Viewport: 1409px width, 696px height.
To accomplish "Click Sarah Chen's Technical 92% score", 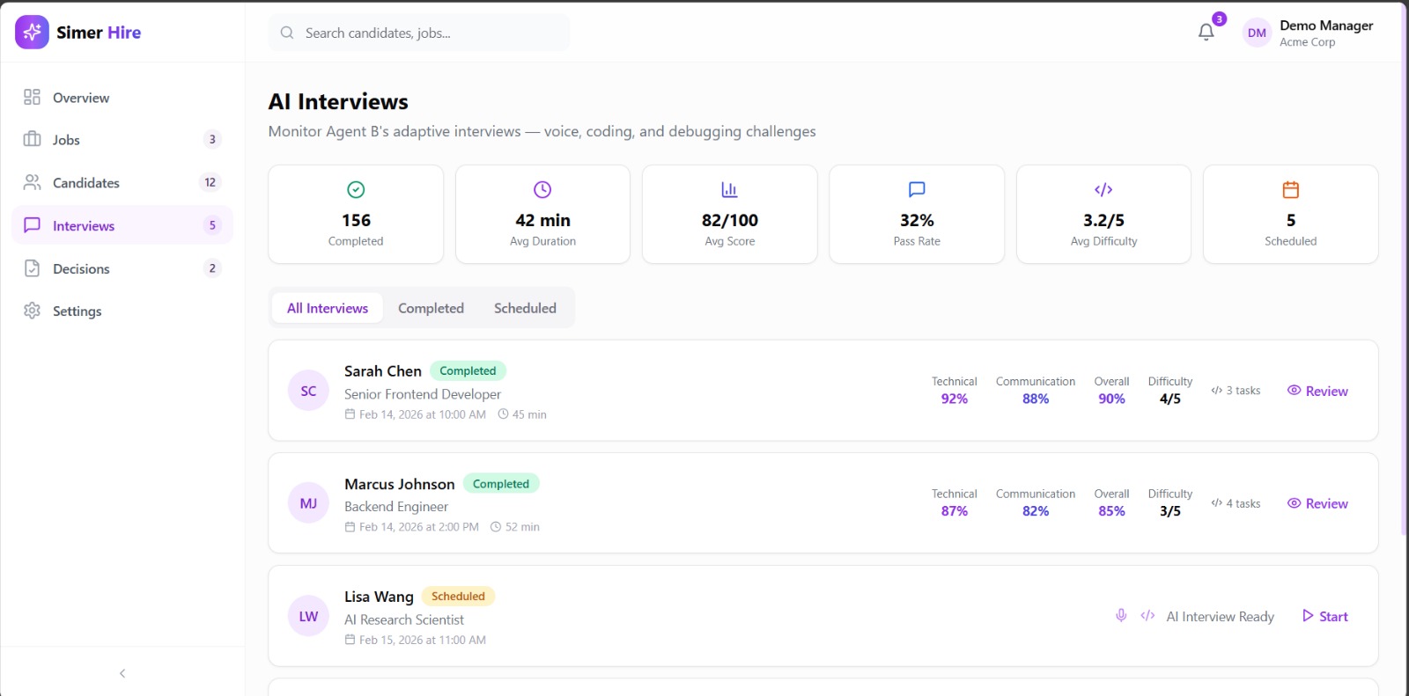I will (955, 399).
